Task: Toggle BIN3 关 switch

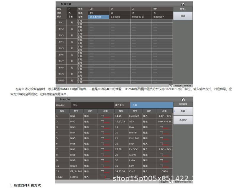Action: pos(72,35)
